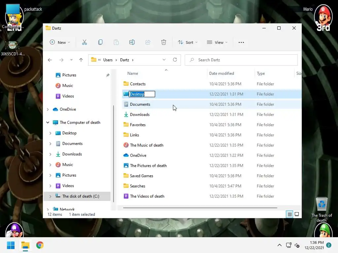Collapse The Computer of death node
Viewport: 338px width, 253px height.
(x=48, y=123)
